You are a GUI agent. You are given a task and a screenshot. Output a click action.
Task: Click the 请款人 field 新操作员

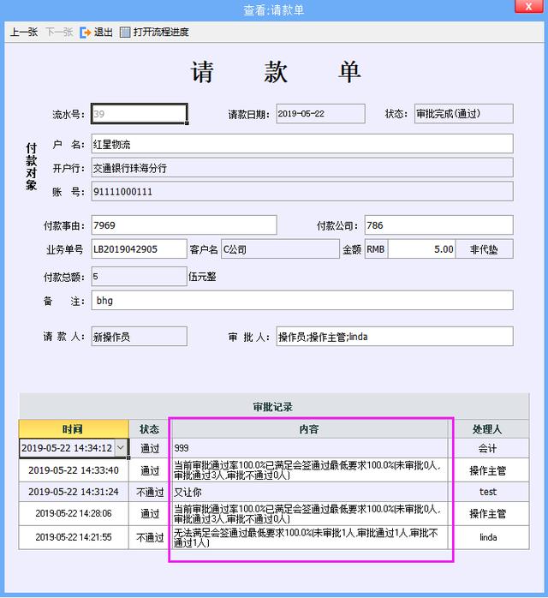point(139,337)
